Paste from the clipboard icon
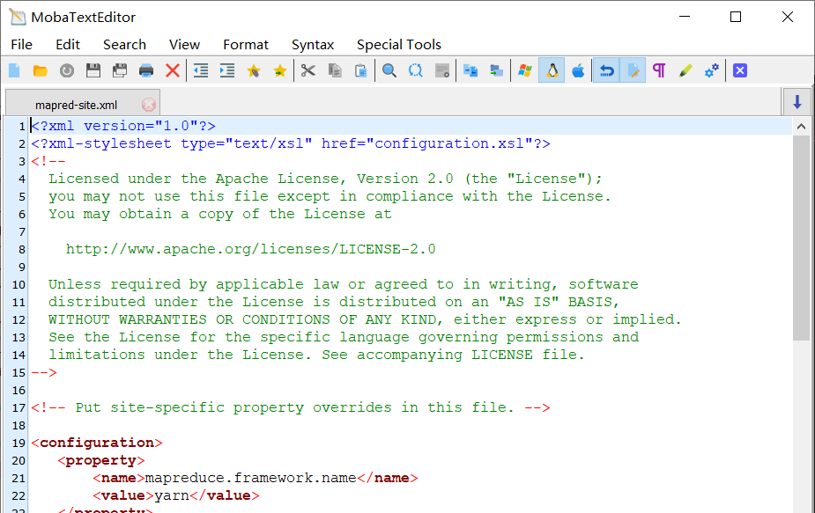This screenshot has height=513, width=815. click(x=361, y=70)
